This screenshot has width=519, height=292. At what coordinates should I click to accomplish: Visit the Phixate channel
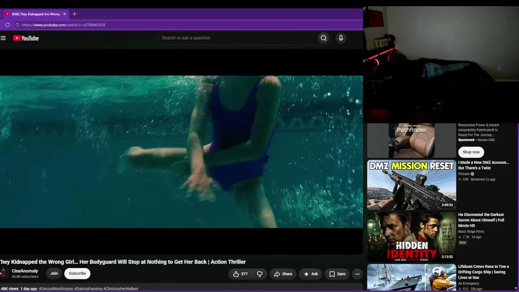click(464, 174)
